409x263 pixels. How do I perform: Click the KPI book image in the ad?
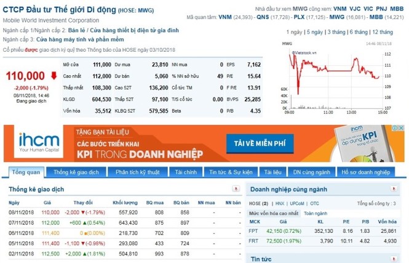[363, 144]
